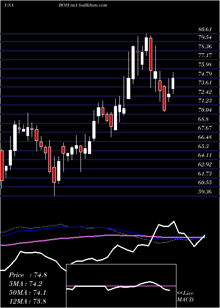Click the 77.17 price level label
220x308 pixels.
click(205, 55)
